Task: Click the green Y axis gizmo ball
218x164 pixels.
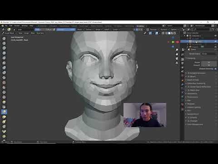Action: click(x=173, y=42)
